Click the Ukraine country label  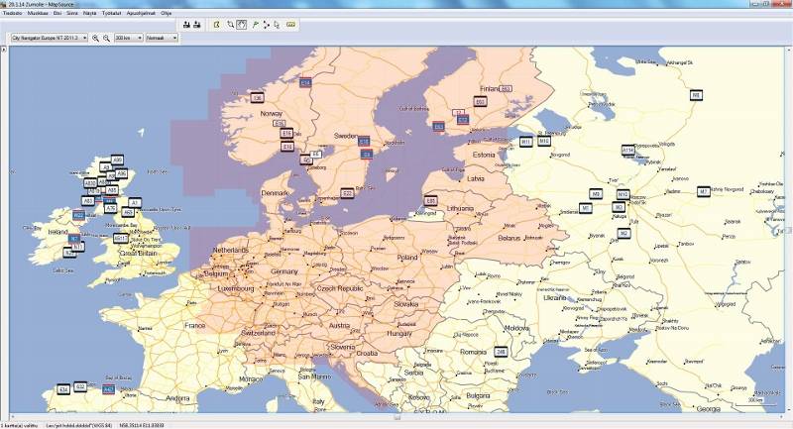[x=554, y=297]
